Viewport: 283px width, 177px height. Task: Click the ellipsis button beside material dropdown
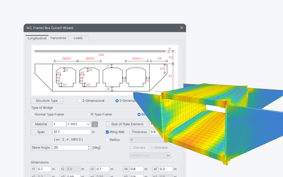(95, 124)
